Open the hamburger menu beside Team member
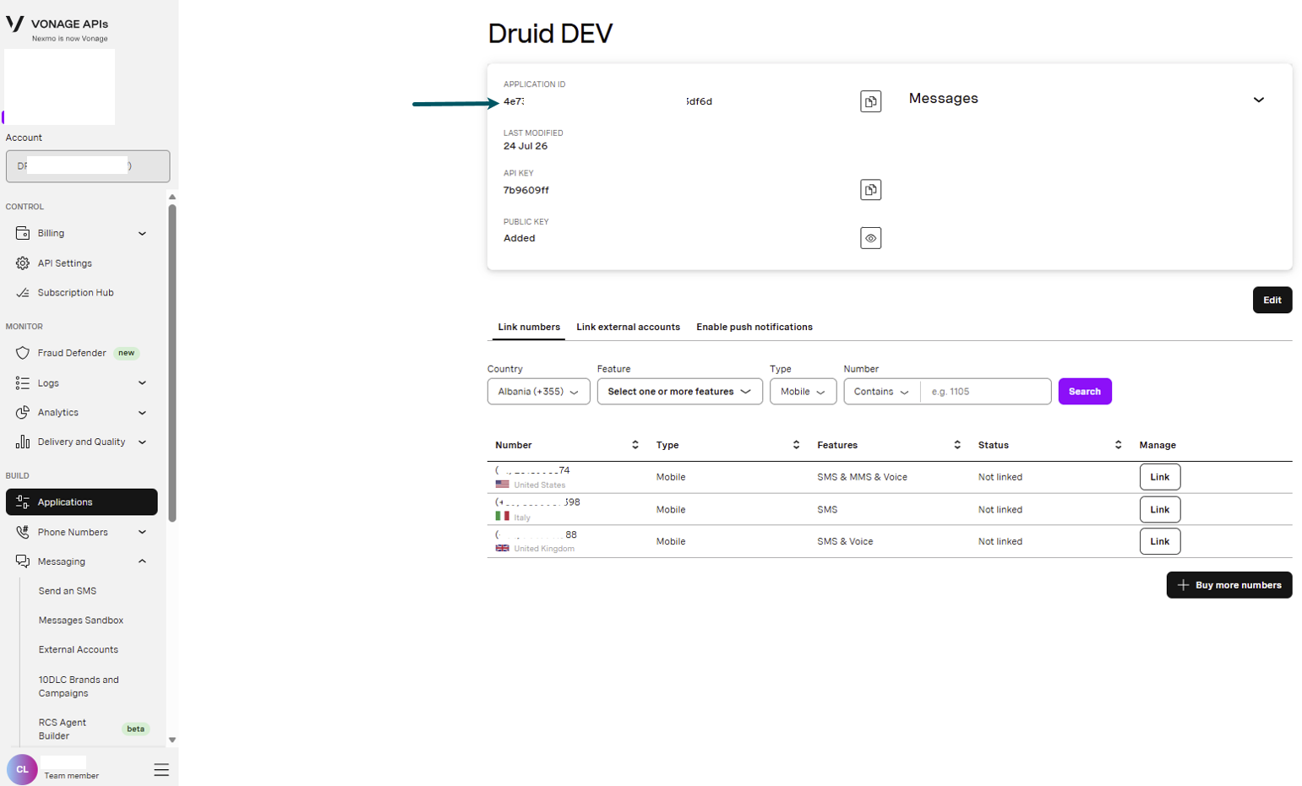1302x786 pixels. click(161, 770)
